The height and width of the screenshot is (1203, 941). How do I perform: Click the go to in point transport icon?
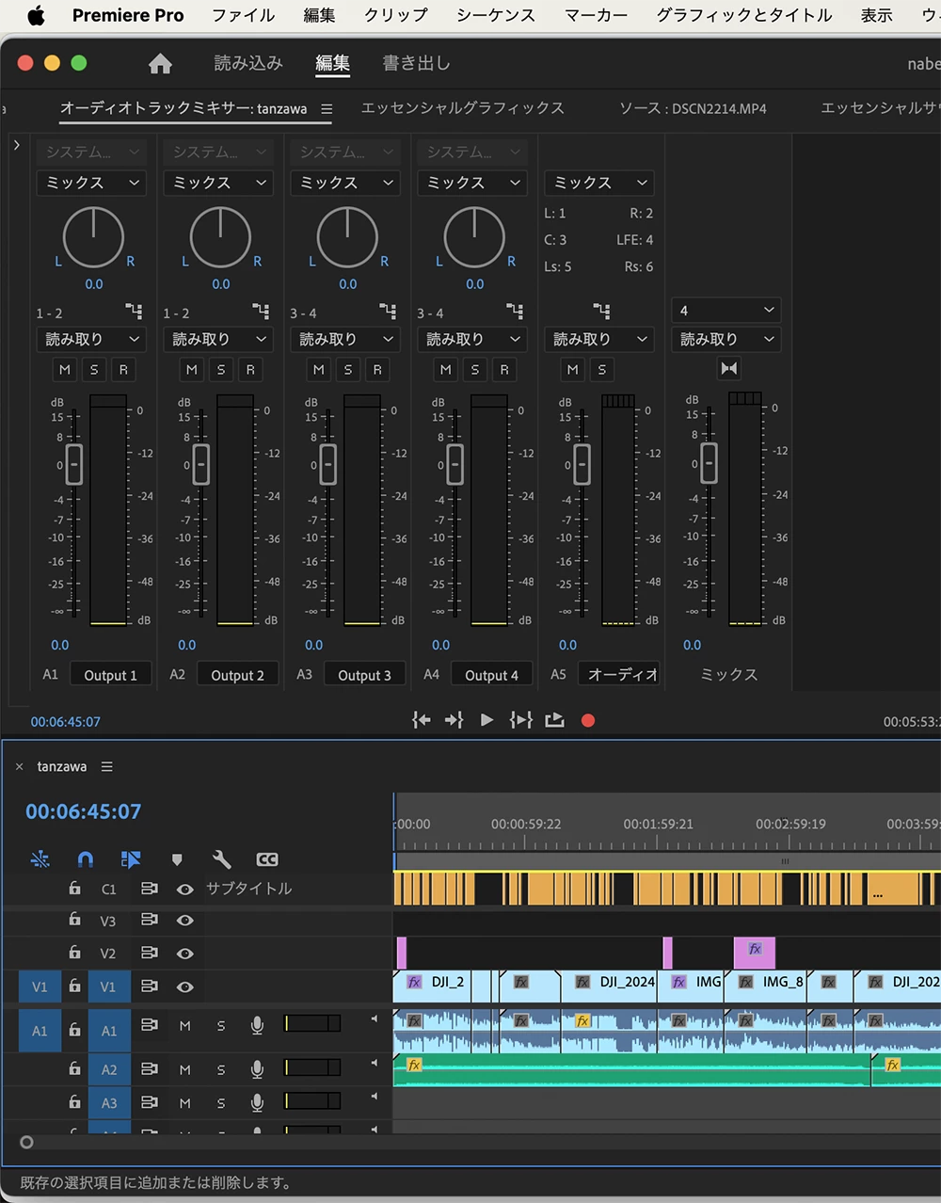422,720
